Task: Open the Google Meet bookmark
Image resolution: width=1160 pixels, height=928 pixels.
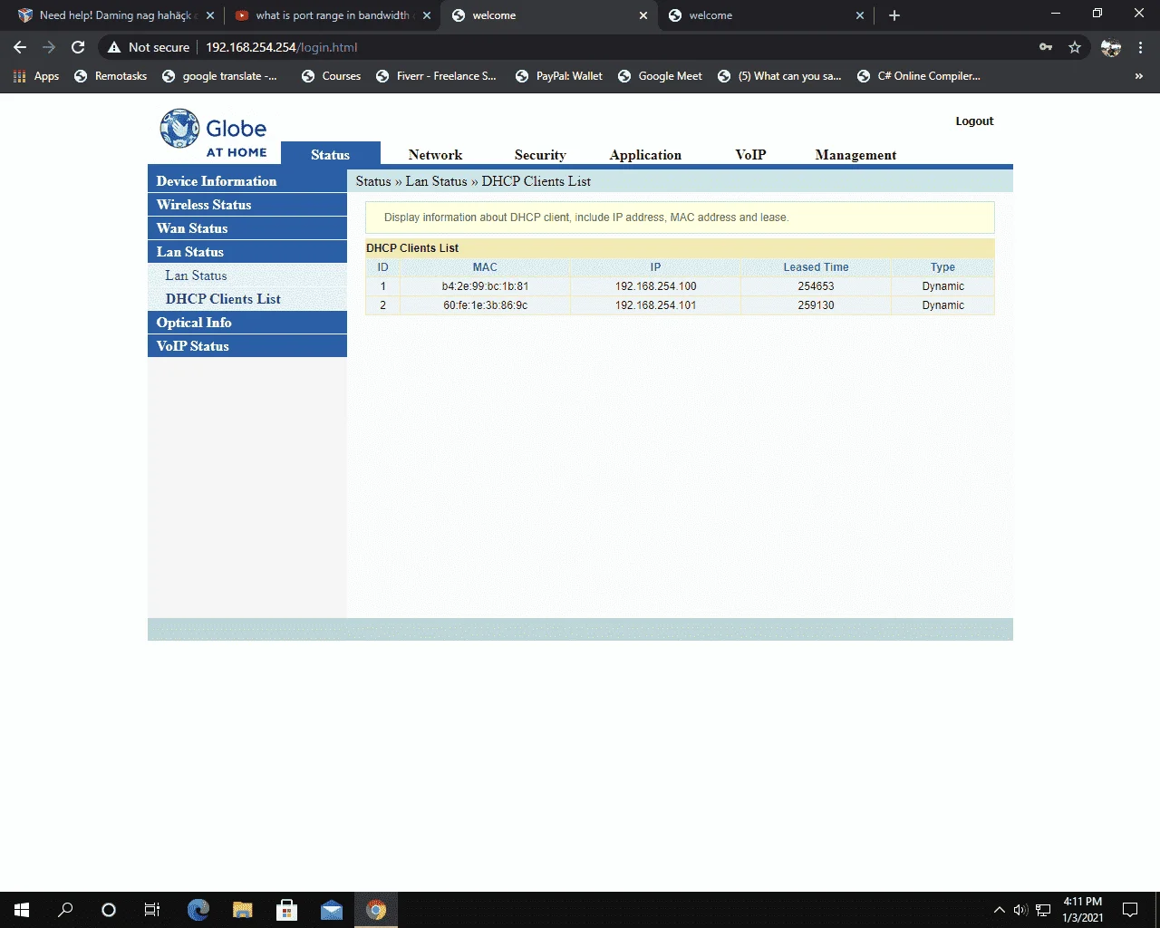Action: tap(660, 76)
